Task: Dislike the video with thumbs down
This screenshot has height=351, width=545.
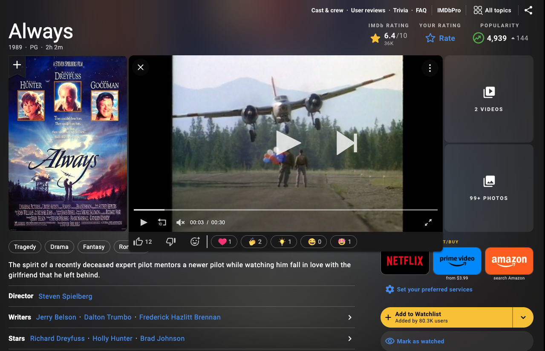Action: pos(171,242)
